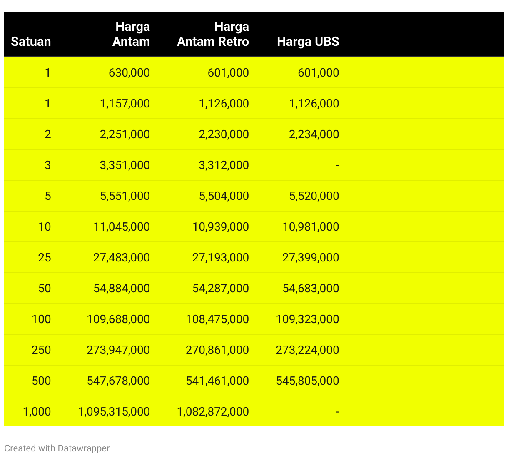Select the Harga Antam Retro column header
The width and height of the screenshot is (508, 458).
[213, 34]
